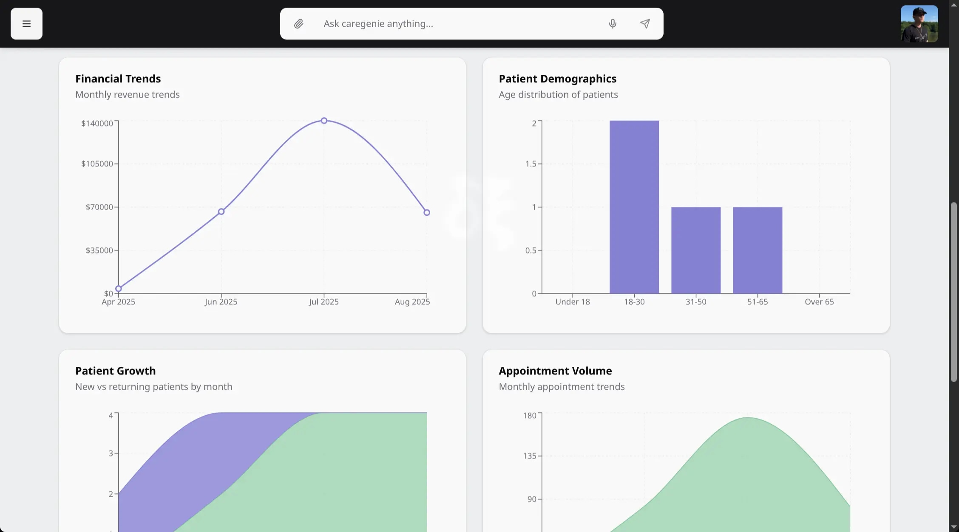Click the 18-30 age group bar
The height and width of the screenshot is (532, 959).
click(634, 207)
